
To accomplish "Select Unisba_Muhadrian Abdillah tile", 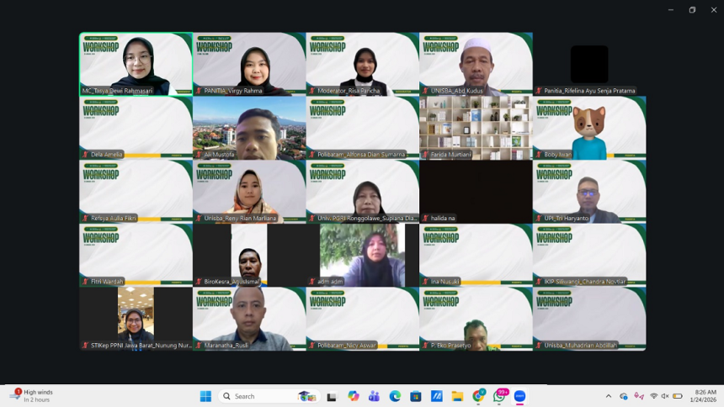I will [589, 319].
